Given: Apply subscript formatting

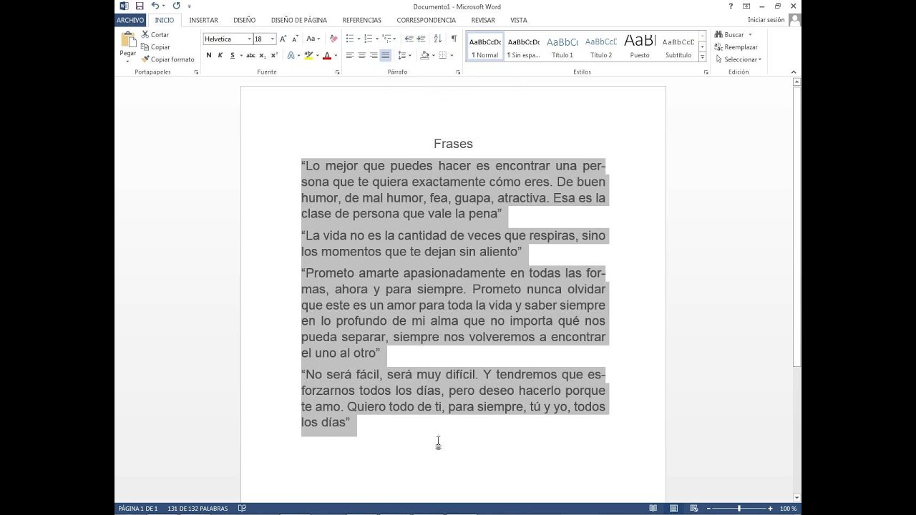Looking at the screenshot, I should click(263, 55).
